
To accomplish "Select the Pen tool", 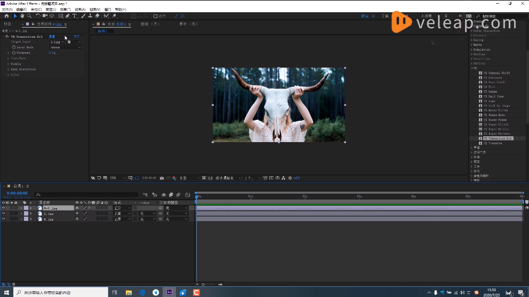I will (x=68, y=16).
